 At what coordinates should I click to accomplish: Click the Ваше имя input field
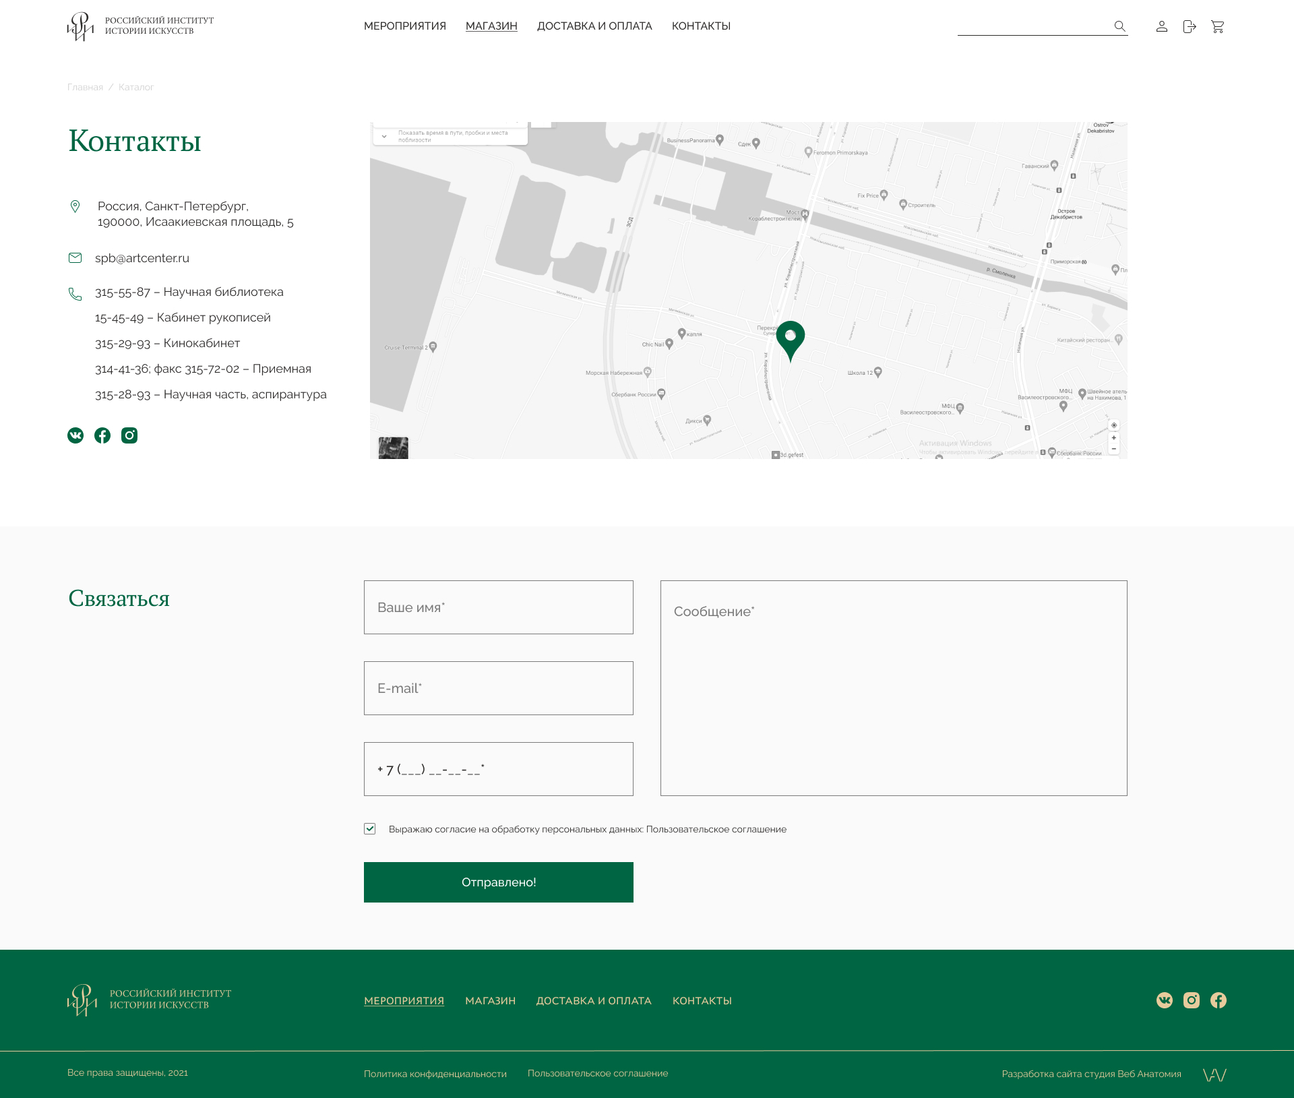click(498, 607)
